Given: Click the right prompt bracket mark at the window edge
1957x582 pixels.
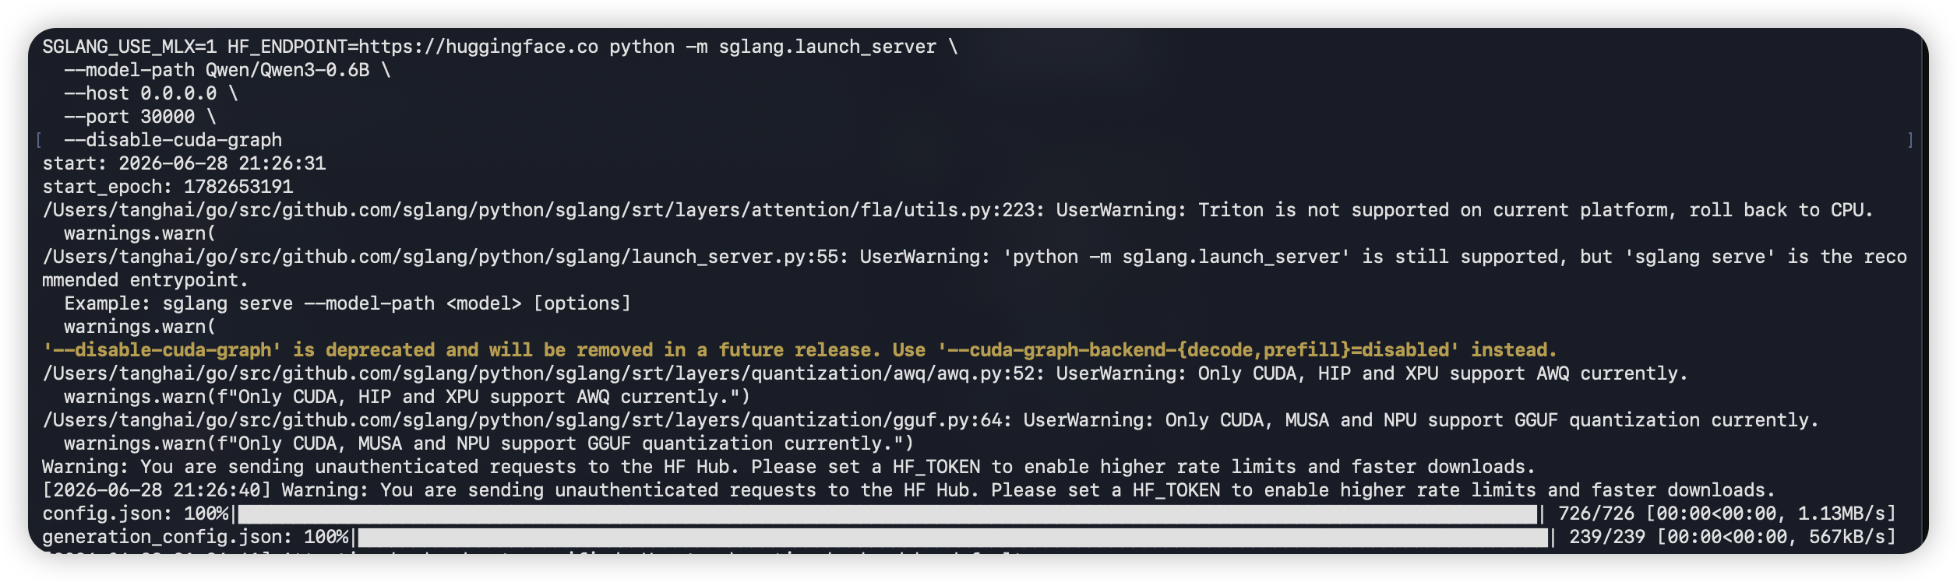Looking at the screenshot, I should click(1910, 140).
